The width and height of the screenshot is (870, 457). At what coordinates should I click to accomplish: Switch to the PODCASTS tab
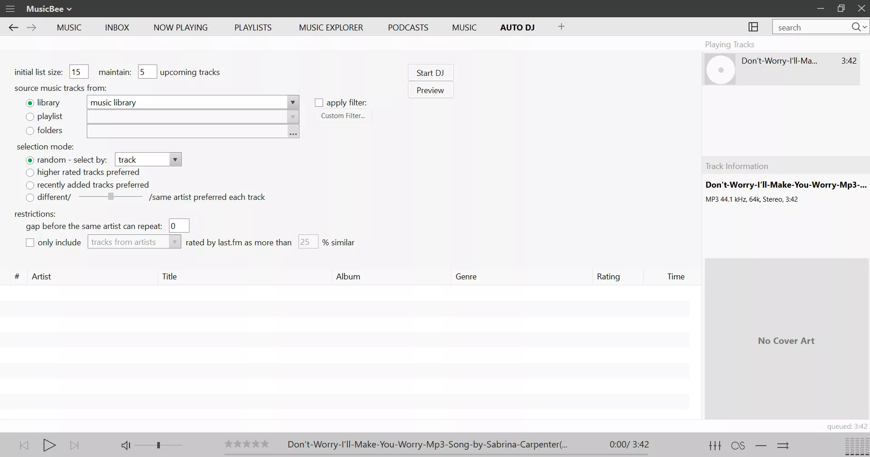tap(408, 27)
